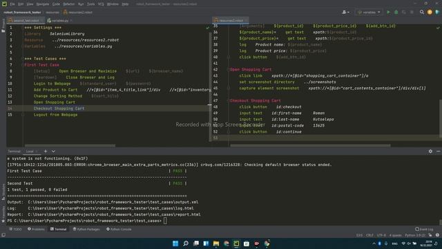The image size is (442, 249).
Task: Open the Task View icon in the taskbar
Action: tap(195, 243)
